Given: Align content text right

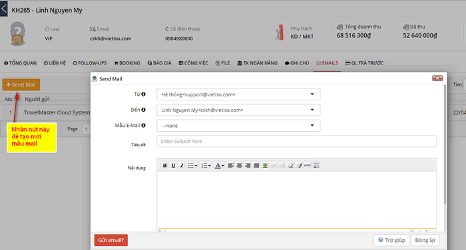Looking at the screenshot, I should (x=248, y=166).
